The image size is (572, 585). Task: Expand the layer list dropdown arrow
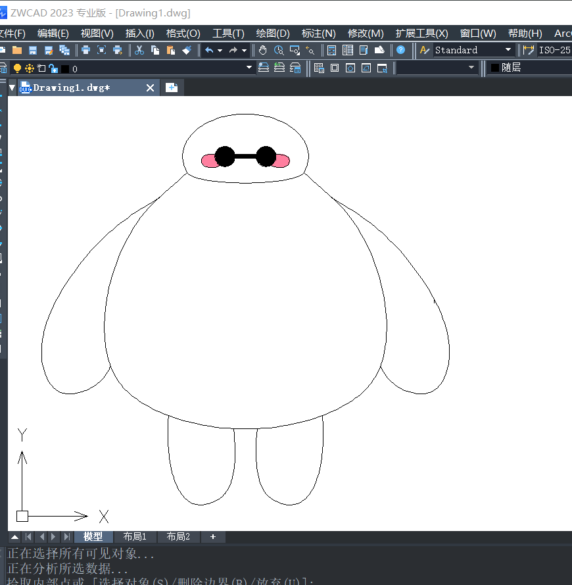249,68
